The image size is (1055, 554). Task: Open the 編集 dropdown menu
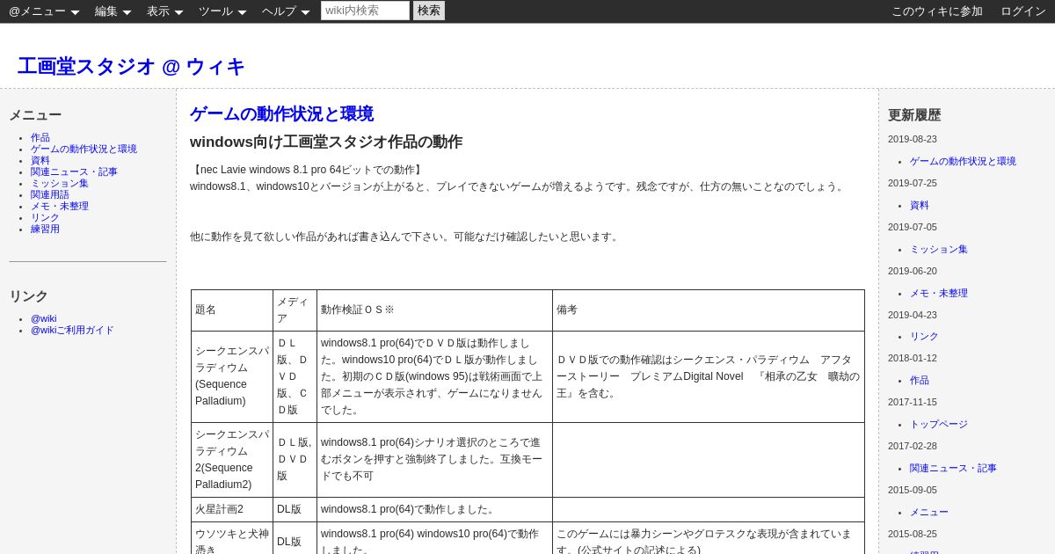(x=113, y=11)
